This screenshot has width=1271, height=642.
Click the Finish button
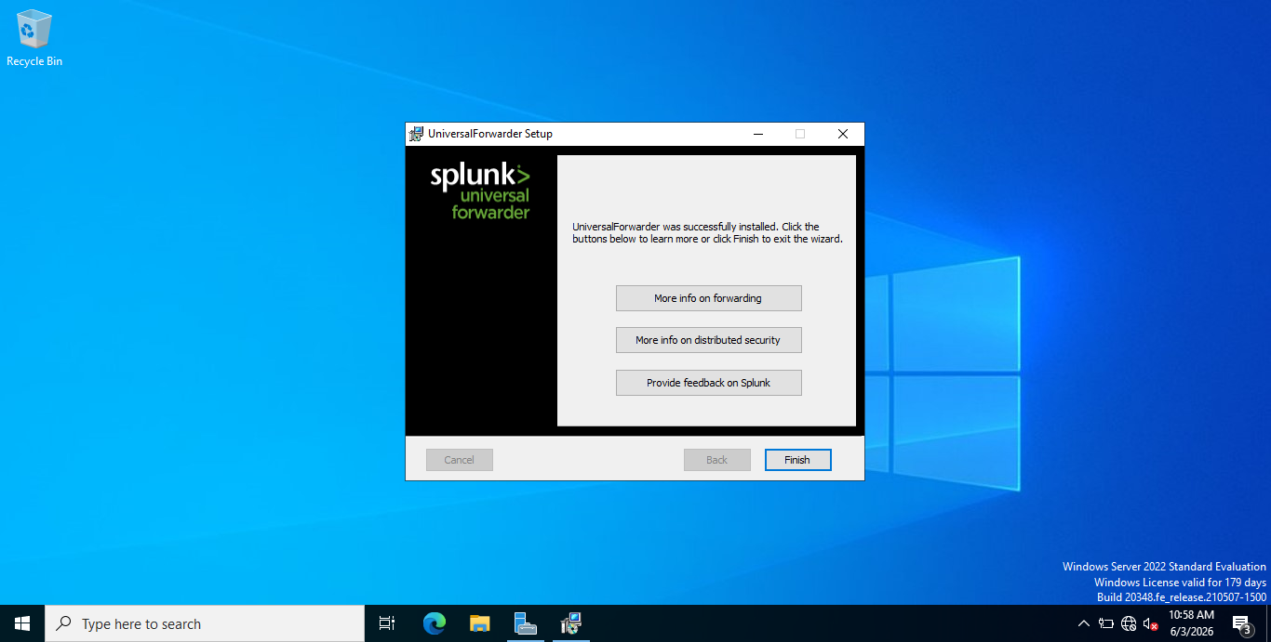tap(797, 460)
